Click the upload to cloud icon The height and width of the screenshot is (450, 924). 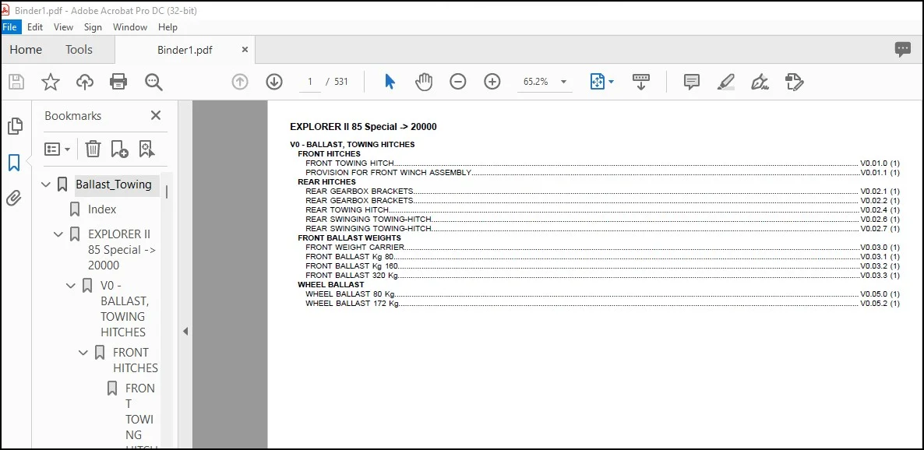(x=85, y=82)
